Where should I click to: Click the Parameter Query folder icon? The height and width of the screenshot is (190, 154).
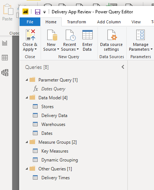(x=32, y=80)
